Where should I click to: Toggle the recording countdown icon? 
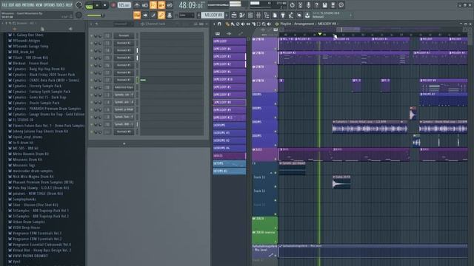coord(153,5)
